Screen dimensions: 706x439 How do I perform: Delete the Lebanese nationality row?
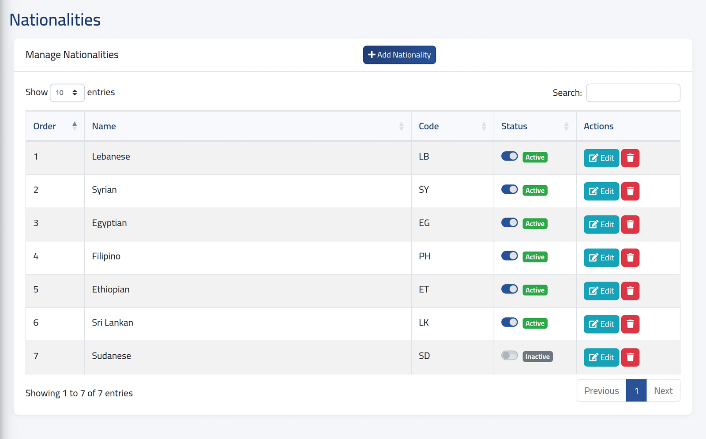click(630, 158)
